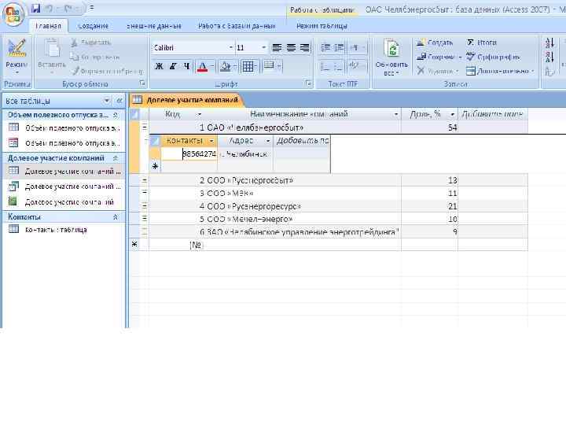Open alternate row color button

click(269, 66)
